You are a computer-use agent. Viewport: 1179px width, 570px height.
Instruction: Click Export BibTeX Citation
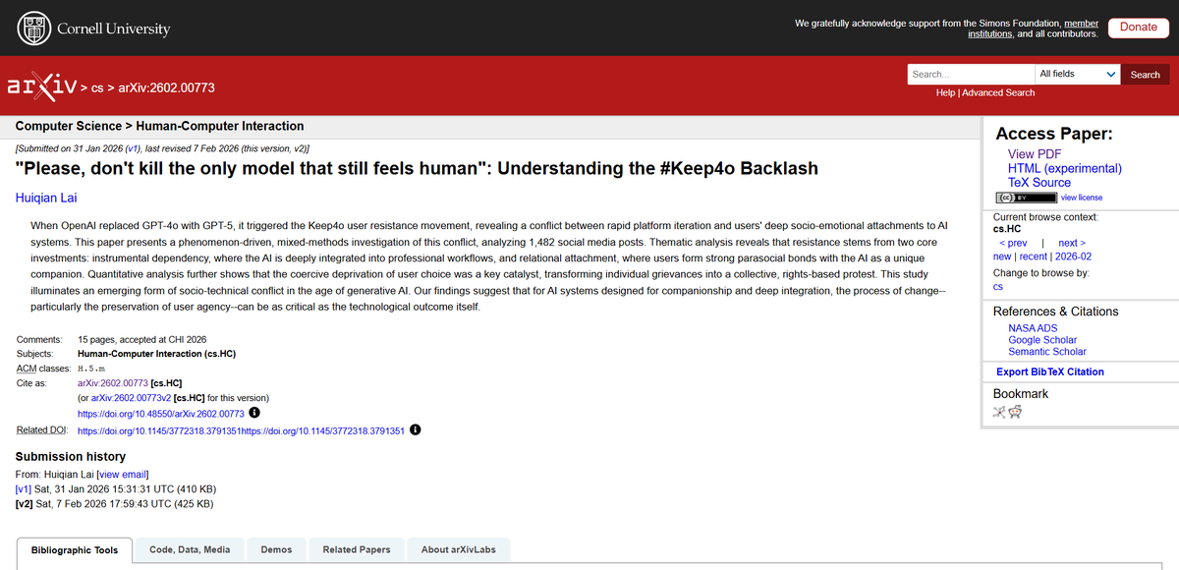point(1050,371)
